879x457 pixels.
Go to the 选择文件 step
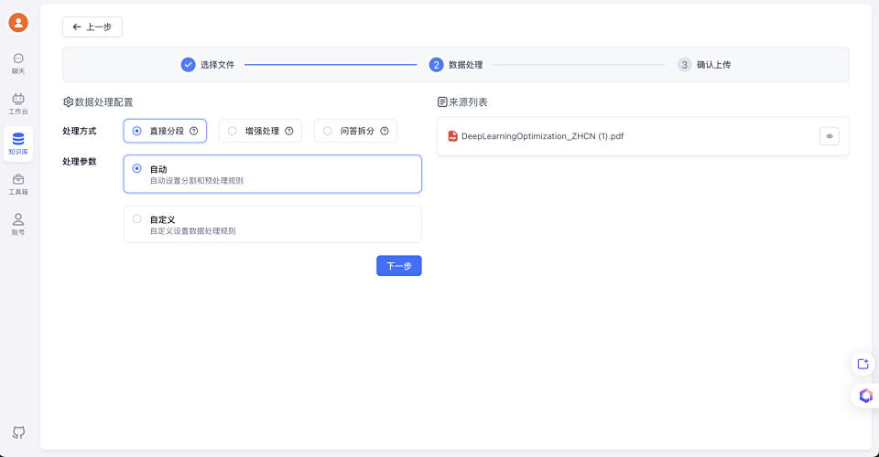click(208, 65)
